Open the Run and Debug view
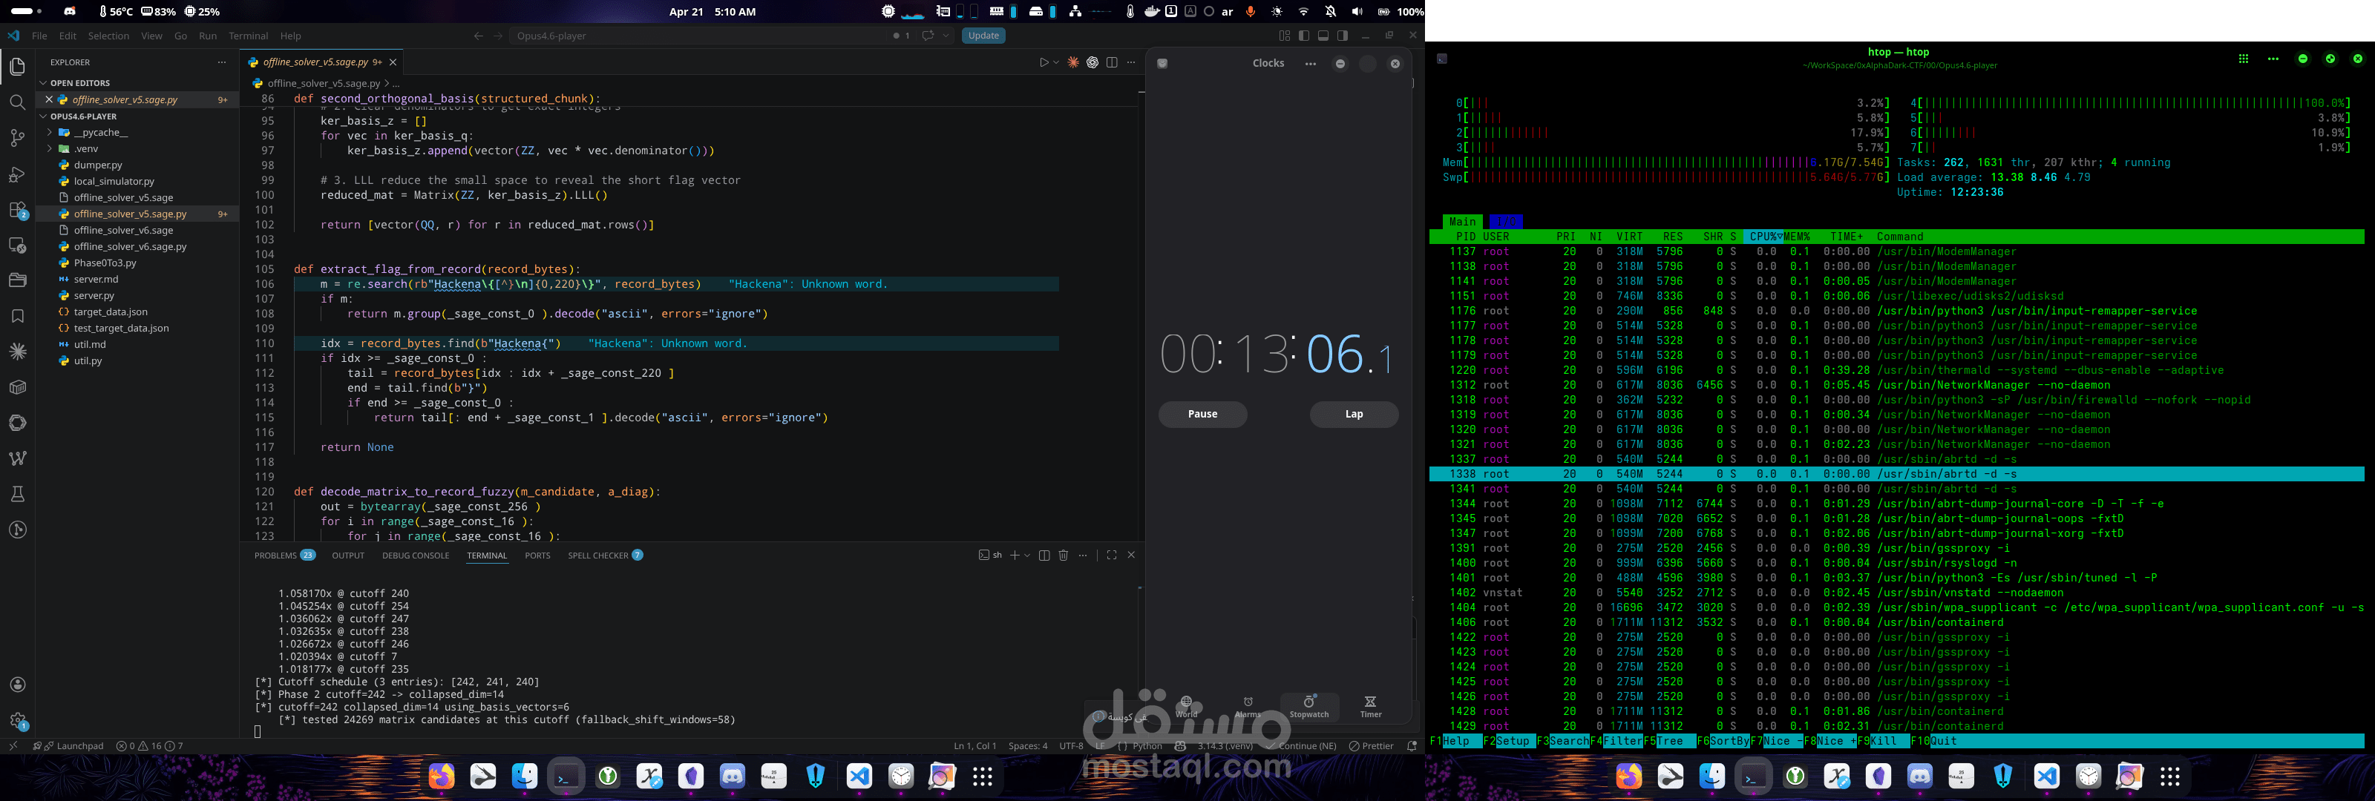Image resolution: width=2375 pixels, height=801 pixels. [18, 174]
